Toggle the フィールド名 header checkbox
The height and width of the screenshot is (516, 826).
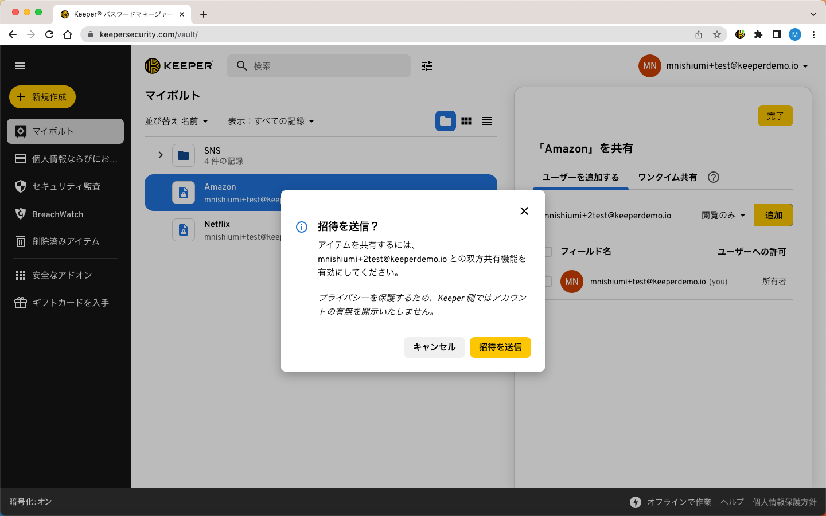[548, 252]
